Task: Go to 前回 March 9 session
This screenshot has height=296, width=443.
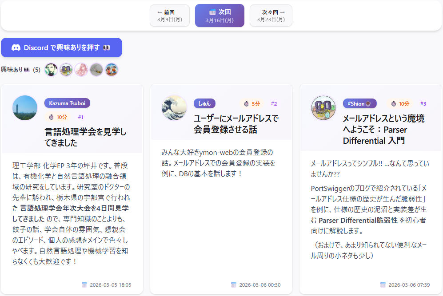Action: point(169,16)
